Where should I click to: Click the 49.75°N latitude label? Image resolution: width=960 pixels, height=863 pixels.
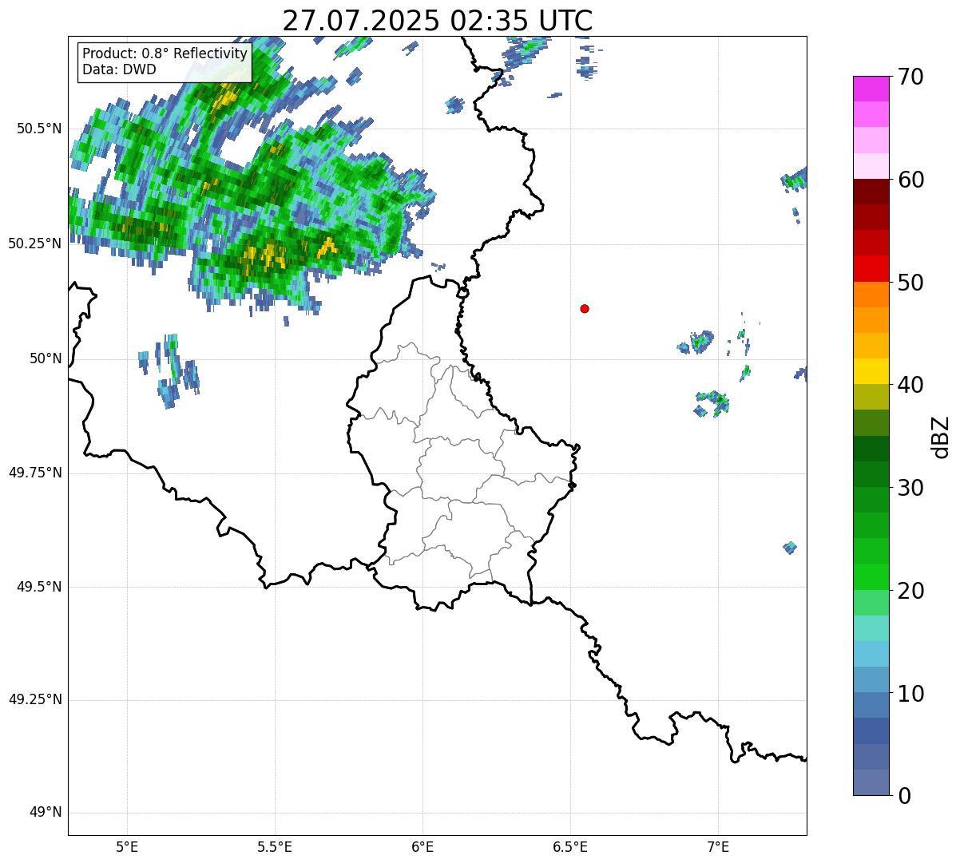[x=34, y=473]
